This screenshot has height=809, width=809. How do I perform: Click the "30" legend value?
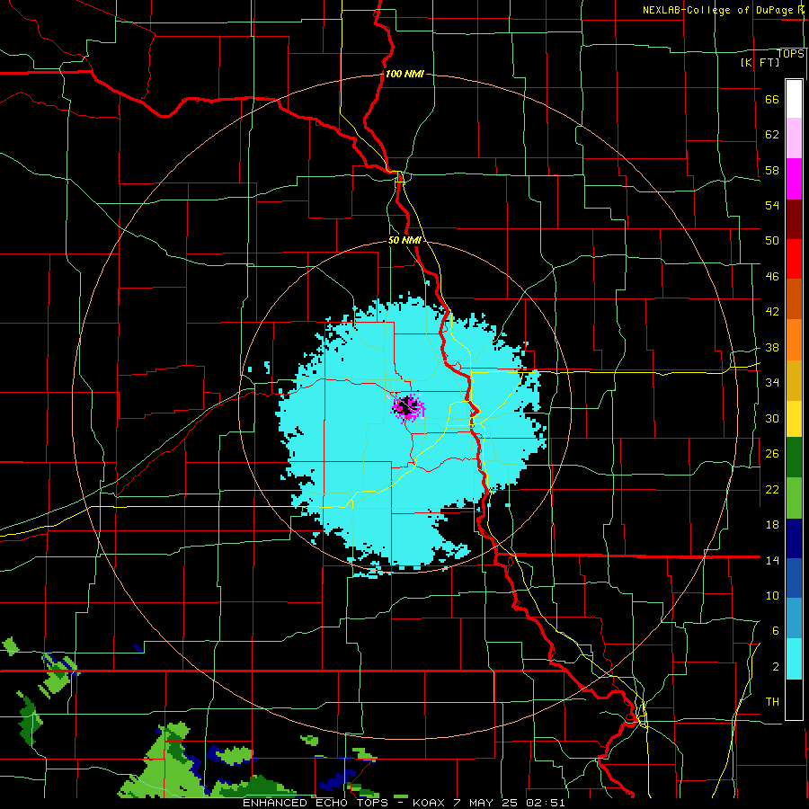pyautogui.click(x=772, y=418)
